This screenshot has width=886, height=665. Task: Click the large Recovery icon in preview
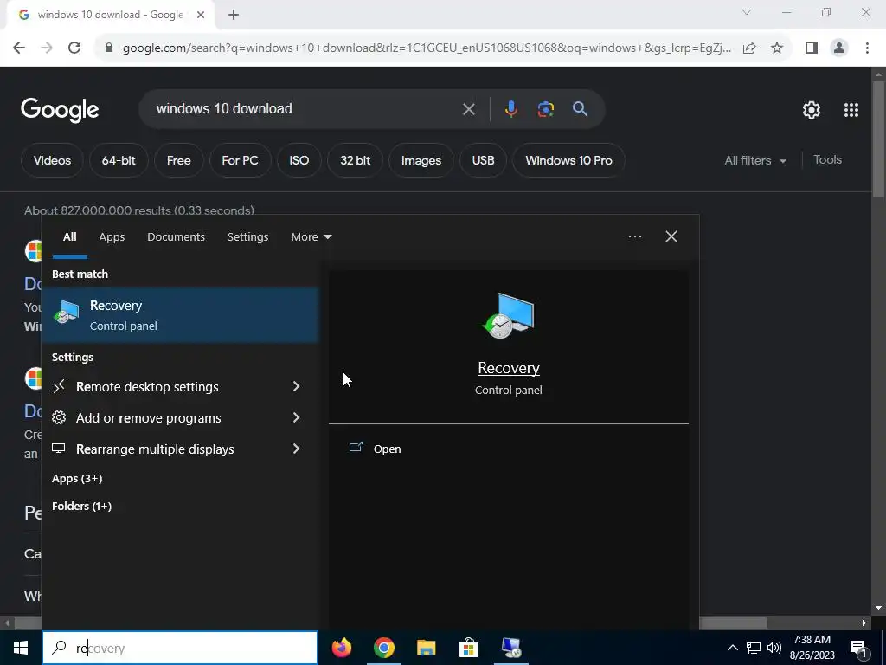point(508,316)
